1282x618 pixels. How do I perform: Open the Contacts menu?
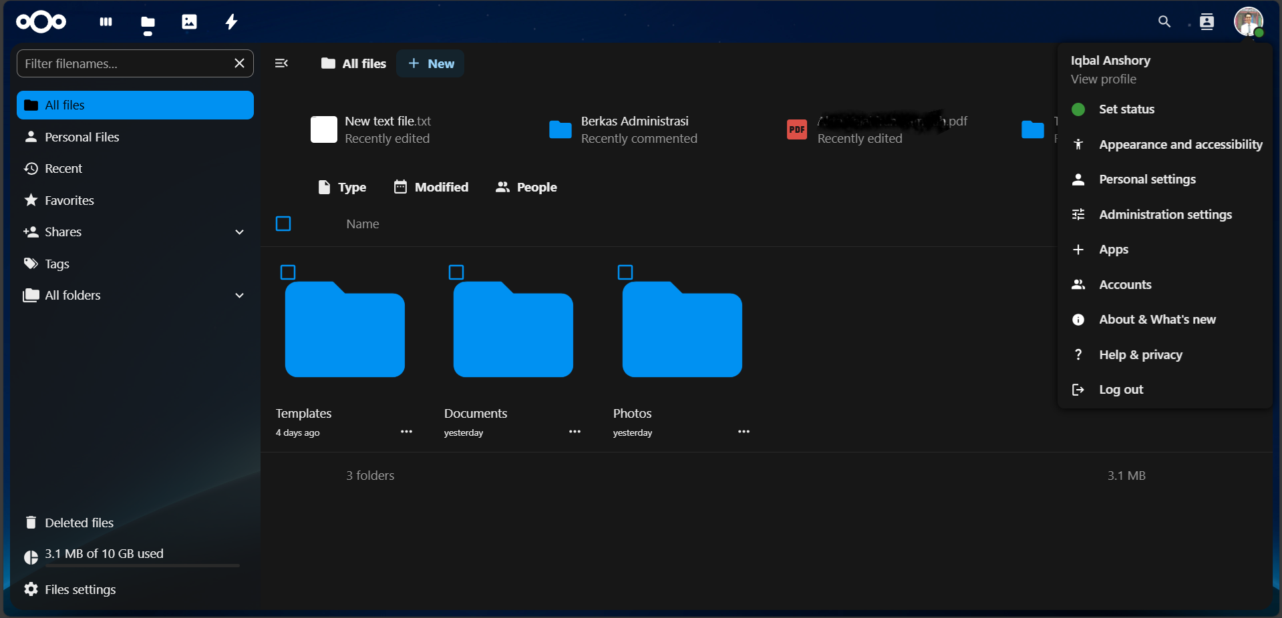tap(1207, 22)
